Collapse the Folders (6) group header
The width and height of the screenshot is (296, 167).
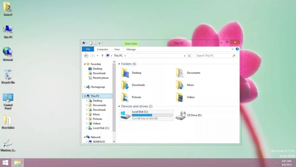(x=119, y=64)
